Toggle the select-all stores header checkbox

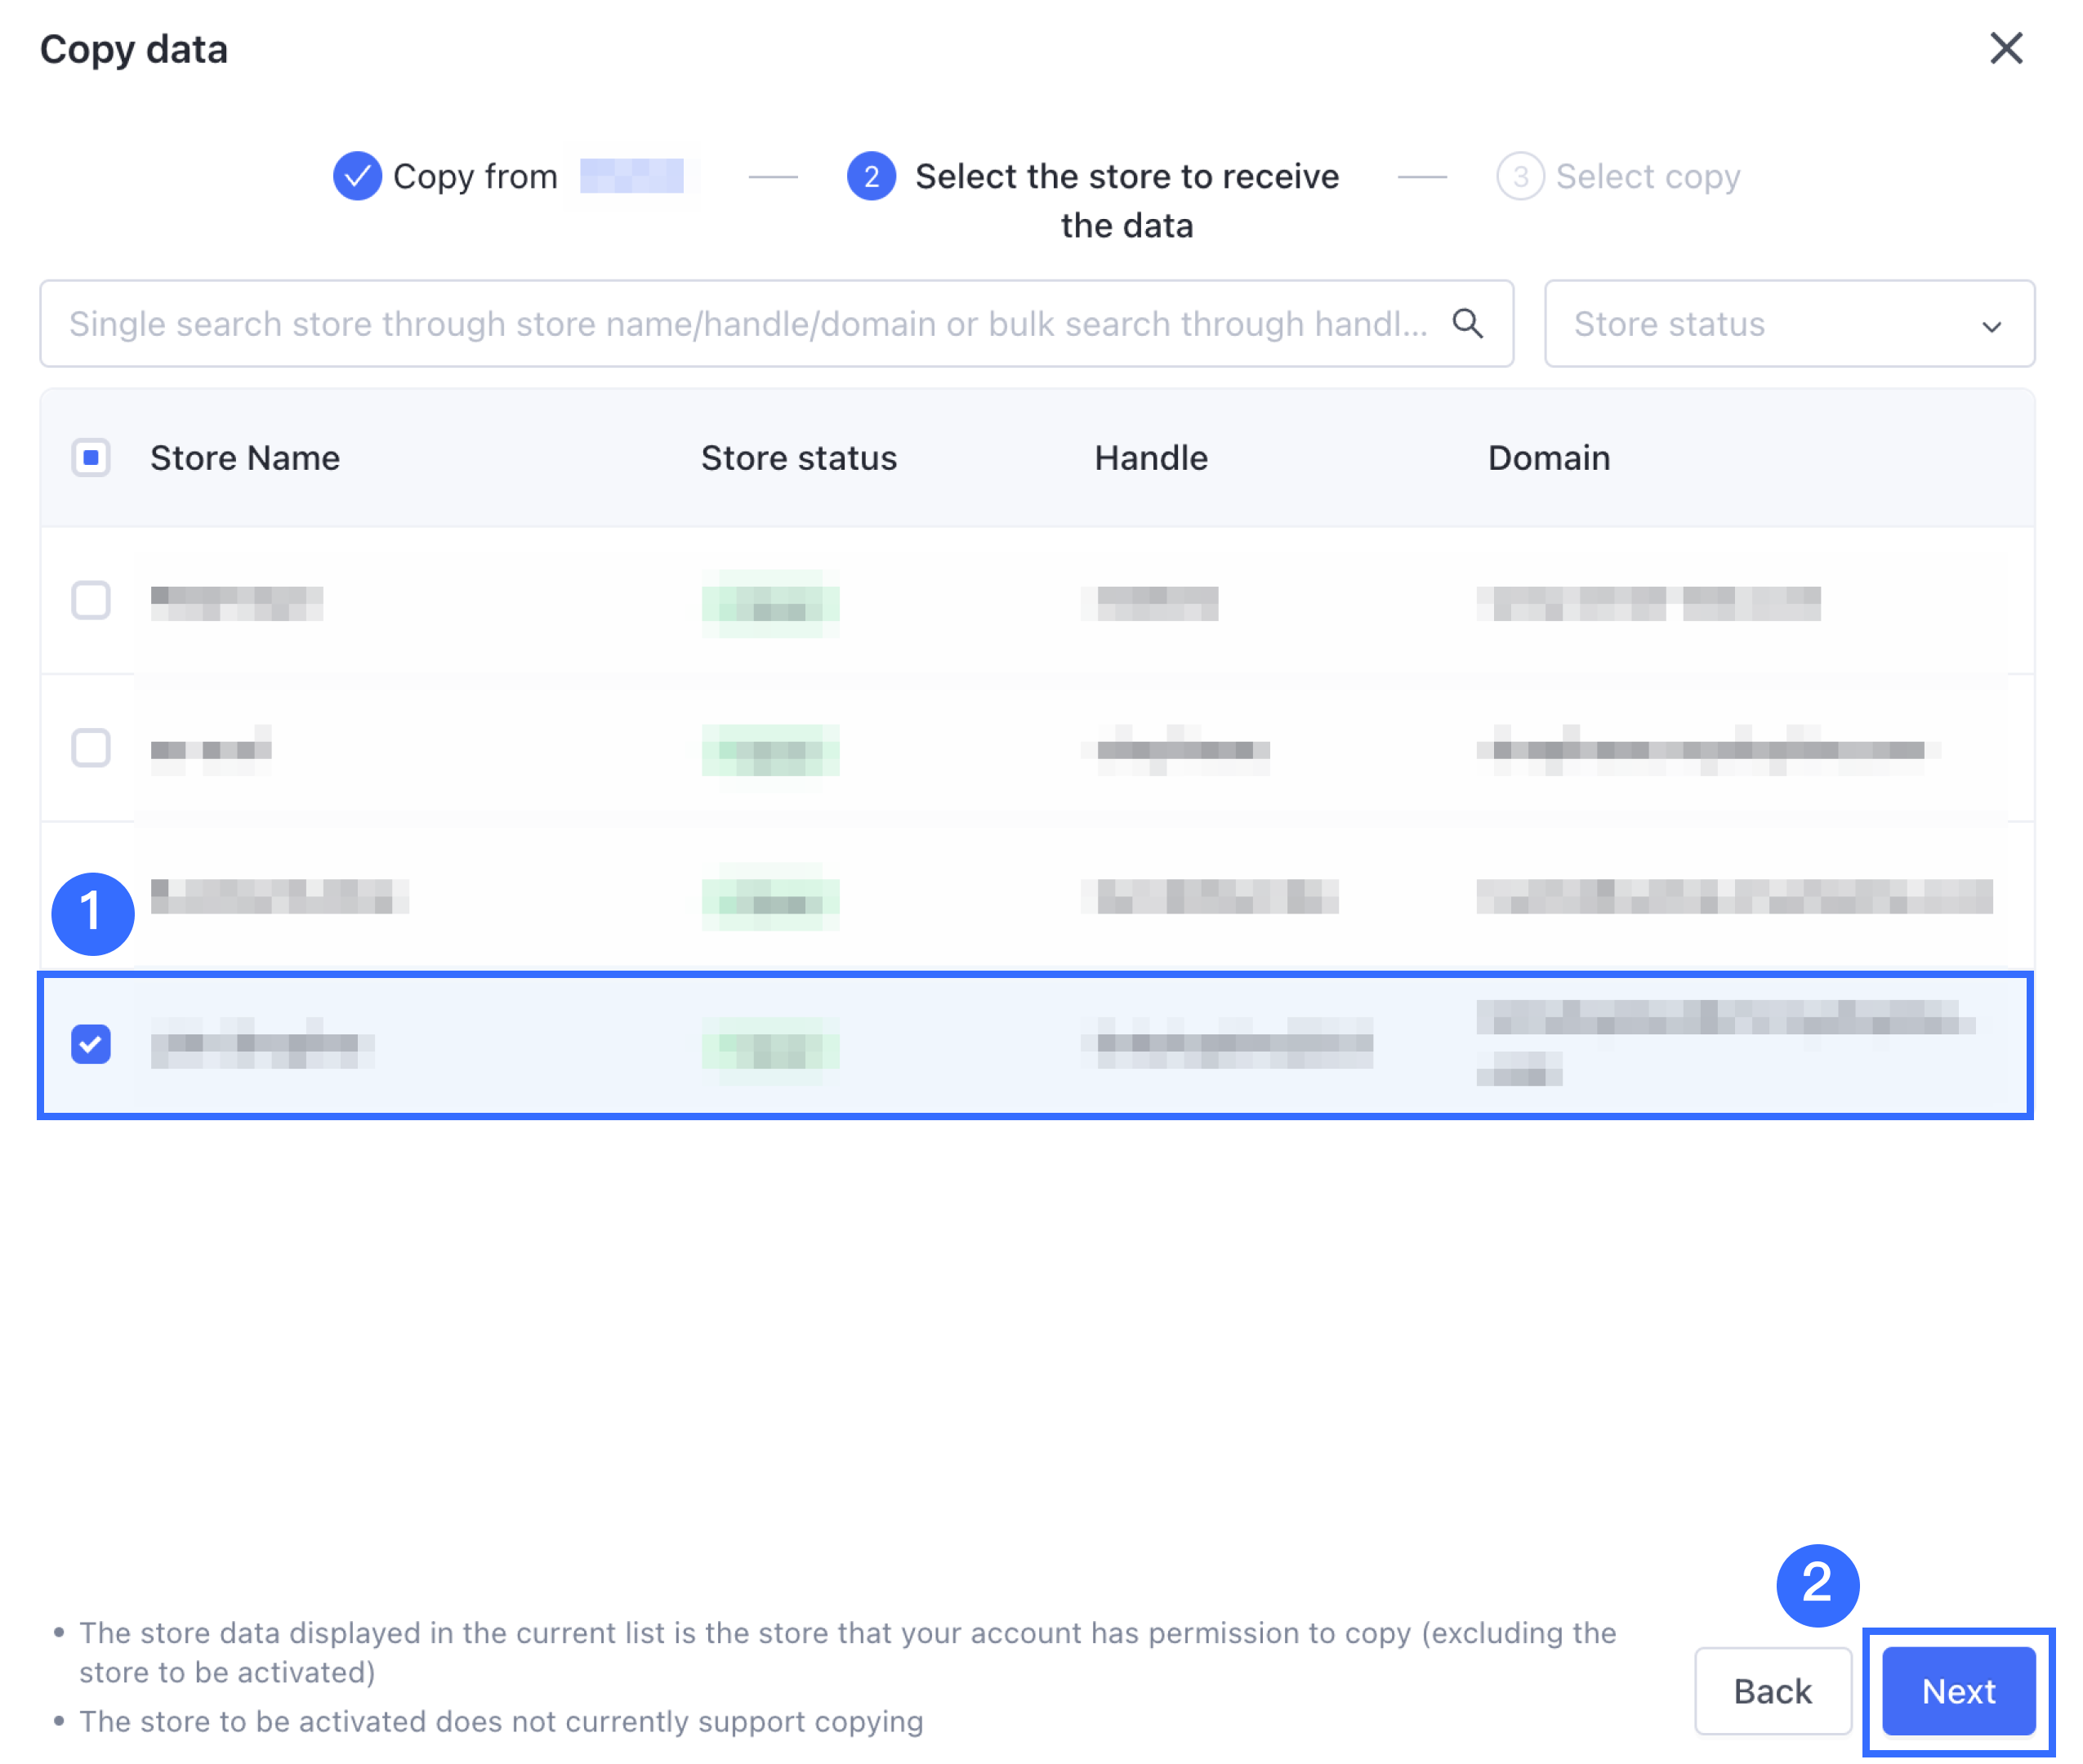click(x=91, y=457)
